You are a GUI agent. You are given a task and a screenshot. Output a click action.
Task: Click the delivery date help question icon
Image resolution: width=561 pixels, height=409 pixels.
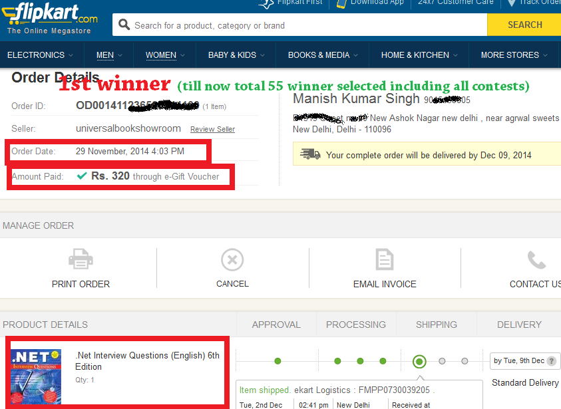(x=552, y=361)
